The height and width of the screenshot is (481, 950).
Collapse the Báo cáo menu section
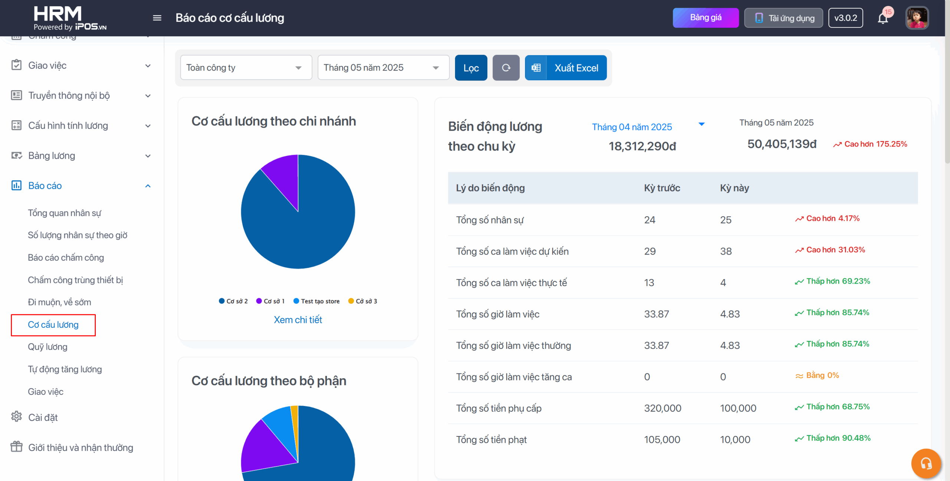coord(148,186)
